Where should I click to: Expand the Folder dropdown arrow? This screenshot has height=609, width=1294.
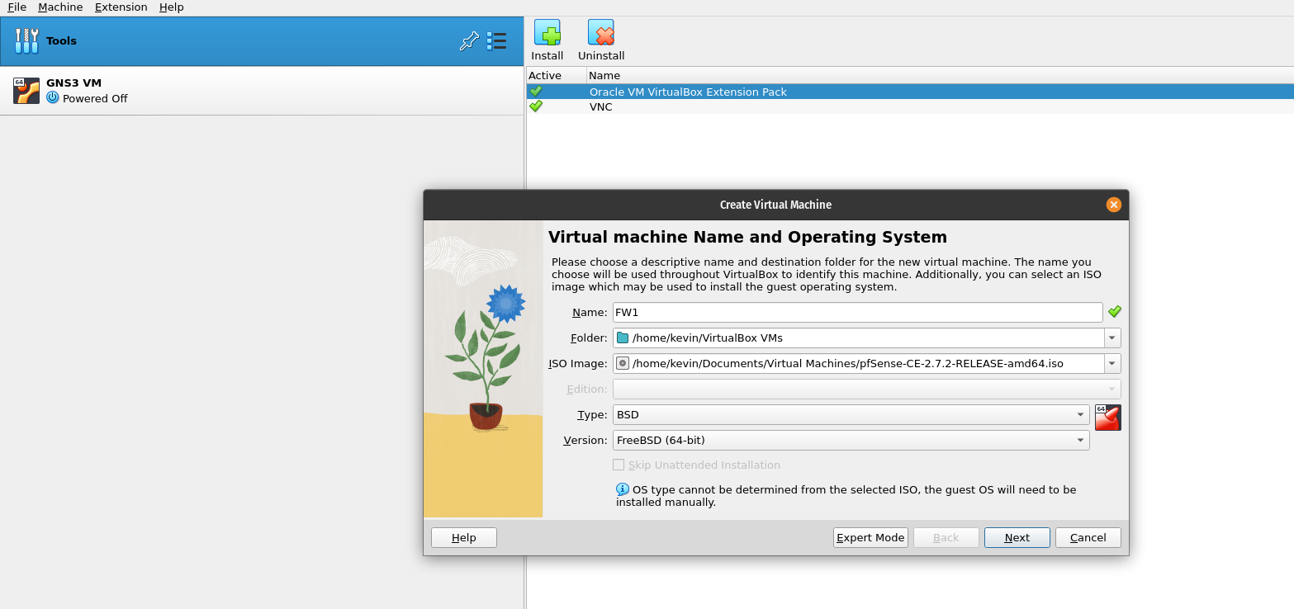pos(1112,338)
